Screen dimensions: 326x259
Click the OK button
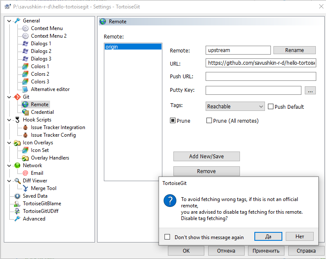coord(186,251)
